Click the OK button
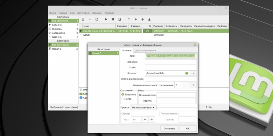Image resolution: width=273 pixels, height=136 pixels. [x=188, y=129]
